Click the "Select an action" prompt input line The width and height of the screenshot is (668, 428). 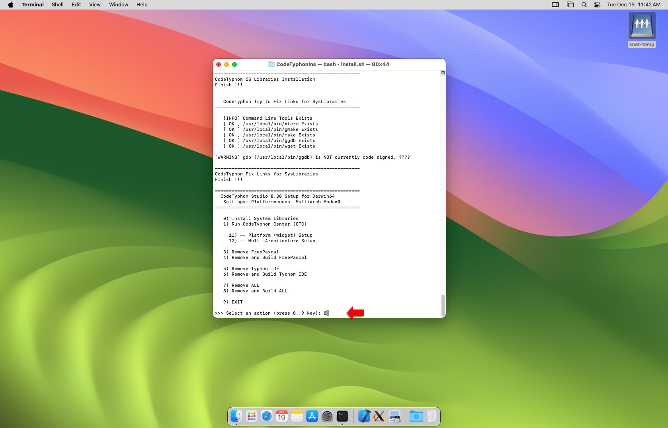click(272, 313)
